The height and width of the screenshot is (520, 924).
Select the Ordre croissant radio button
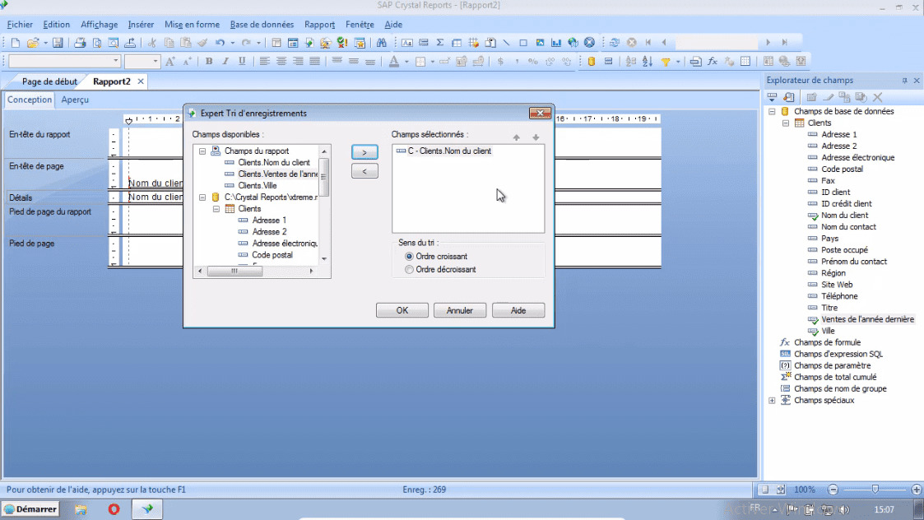(410, 257)
